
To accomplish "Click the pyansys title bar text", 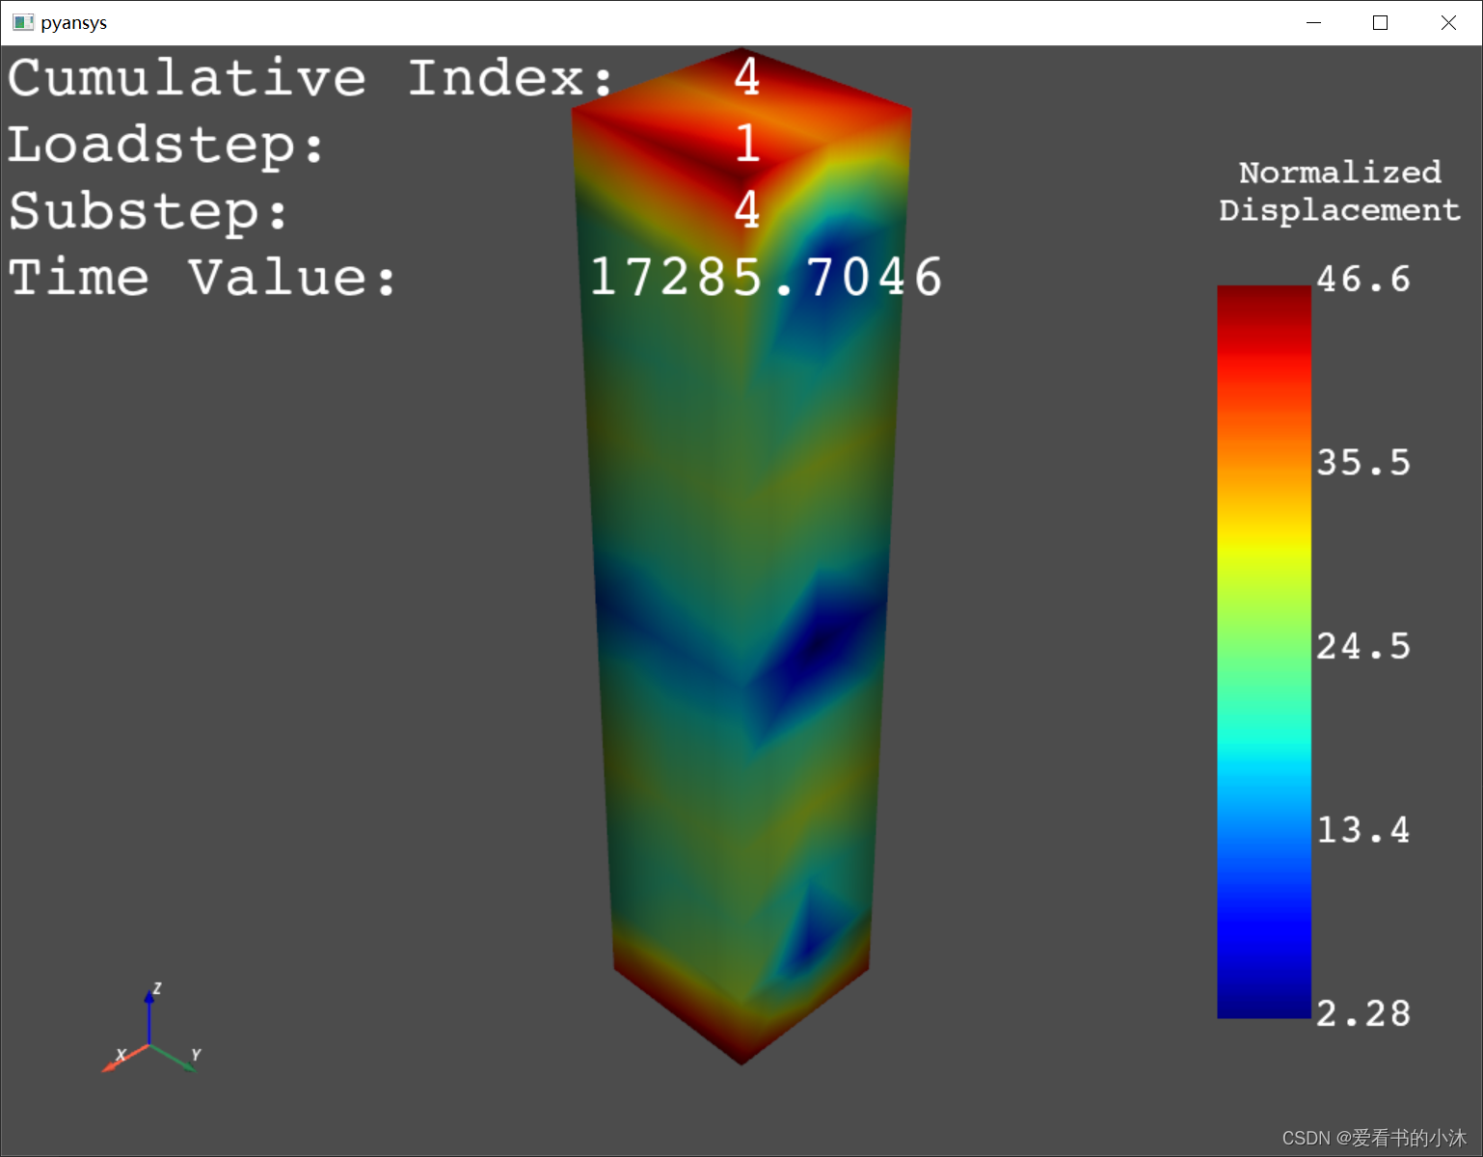I will [x=74, y=22].
